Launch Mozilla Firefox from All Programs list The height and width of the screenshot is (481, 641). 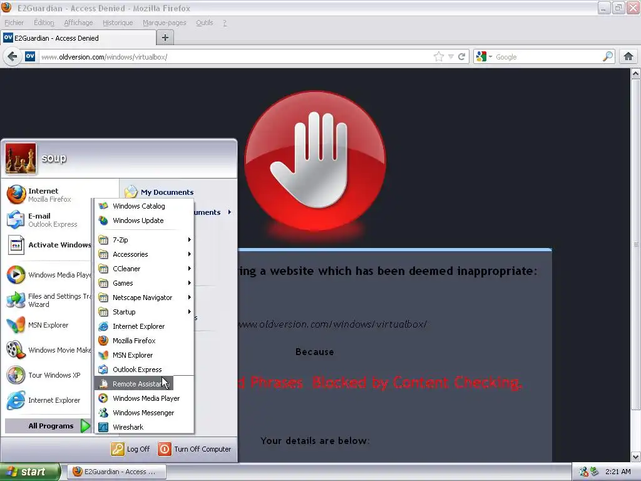pos(144,341)
